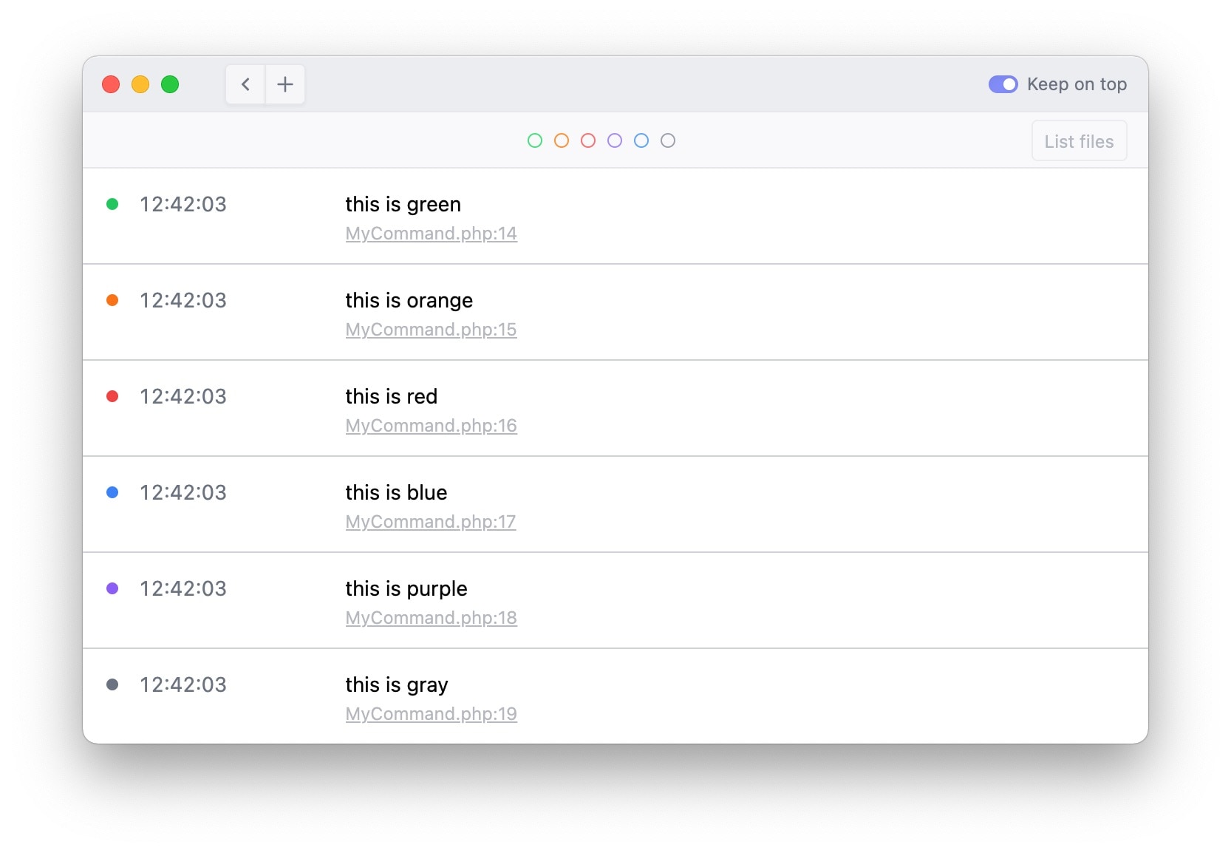
Task: Select the 'this is red' message text
Action: 391,397
